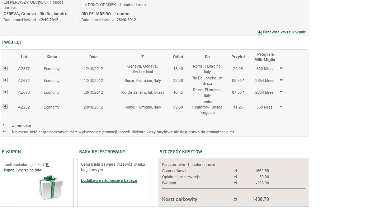
Task: Click flight number AZ577
Action: (24, 69)
